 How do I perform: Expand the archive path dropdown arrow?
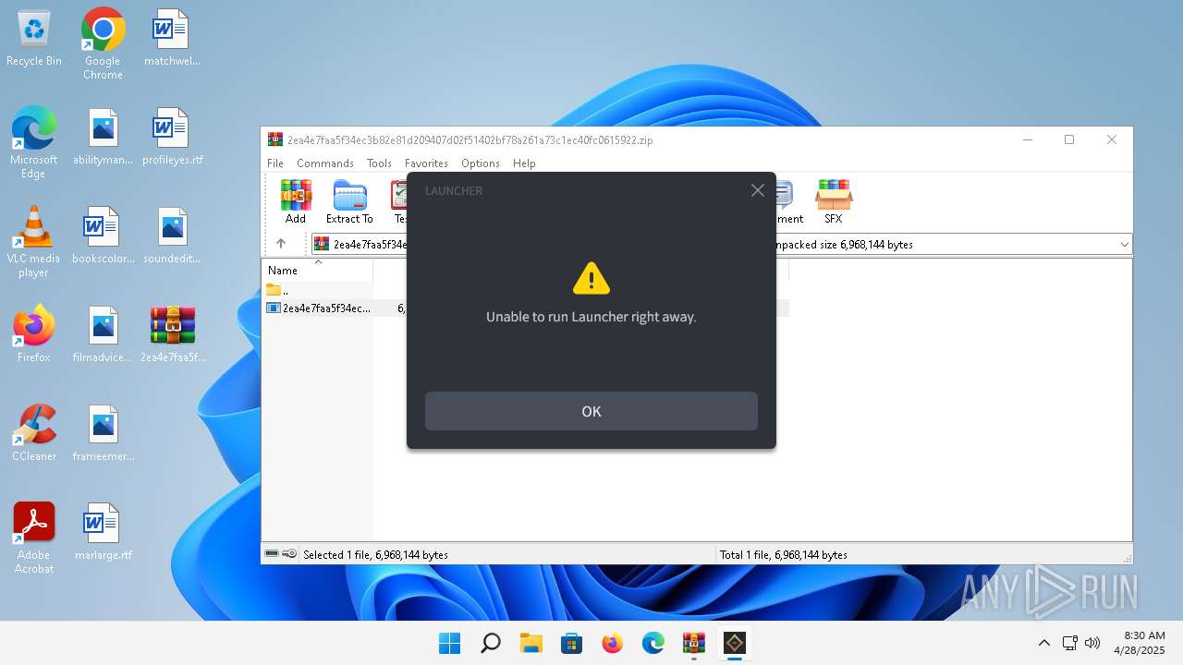[1125, 245]
